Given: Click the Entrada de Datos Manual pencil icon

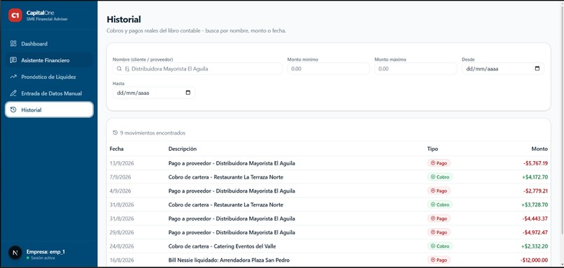Looking at the screenshot, I should pyautogui.click(x=13, y=94).
